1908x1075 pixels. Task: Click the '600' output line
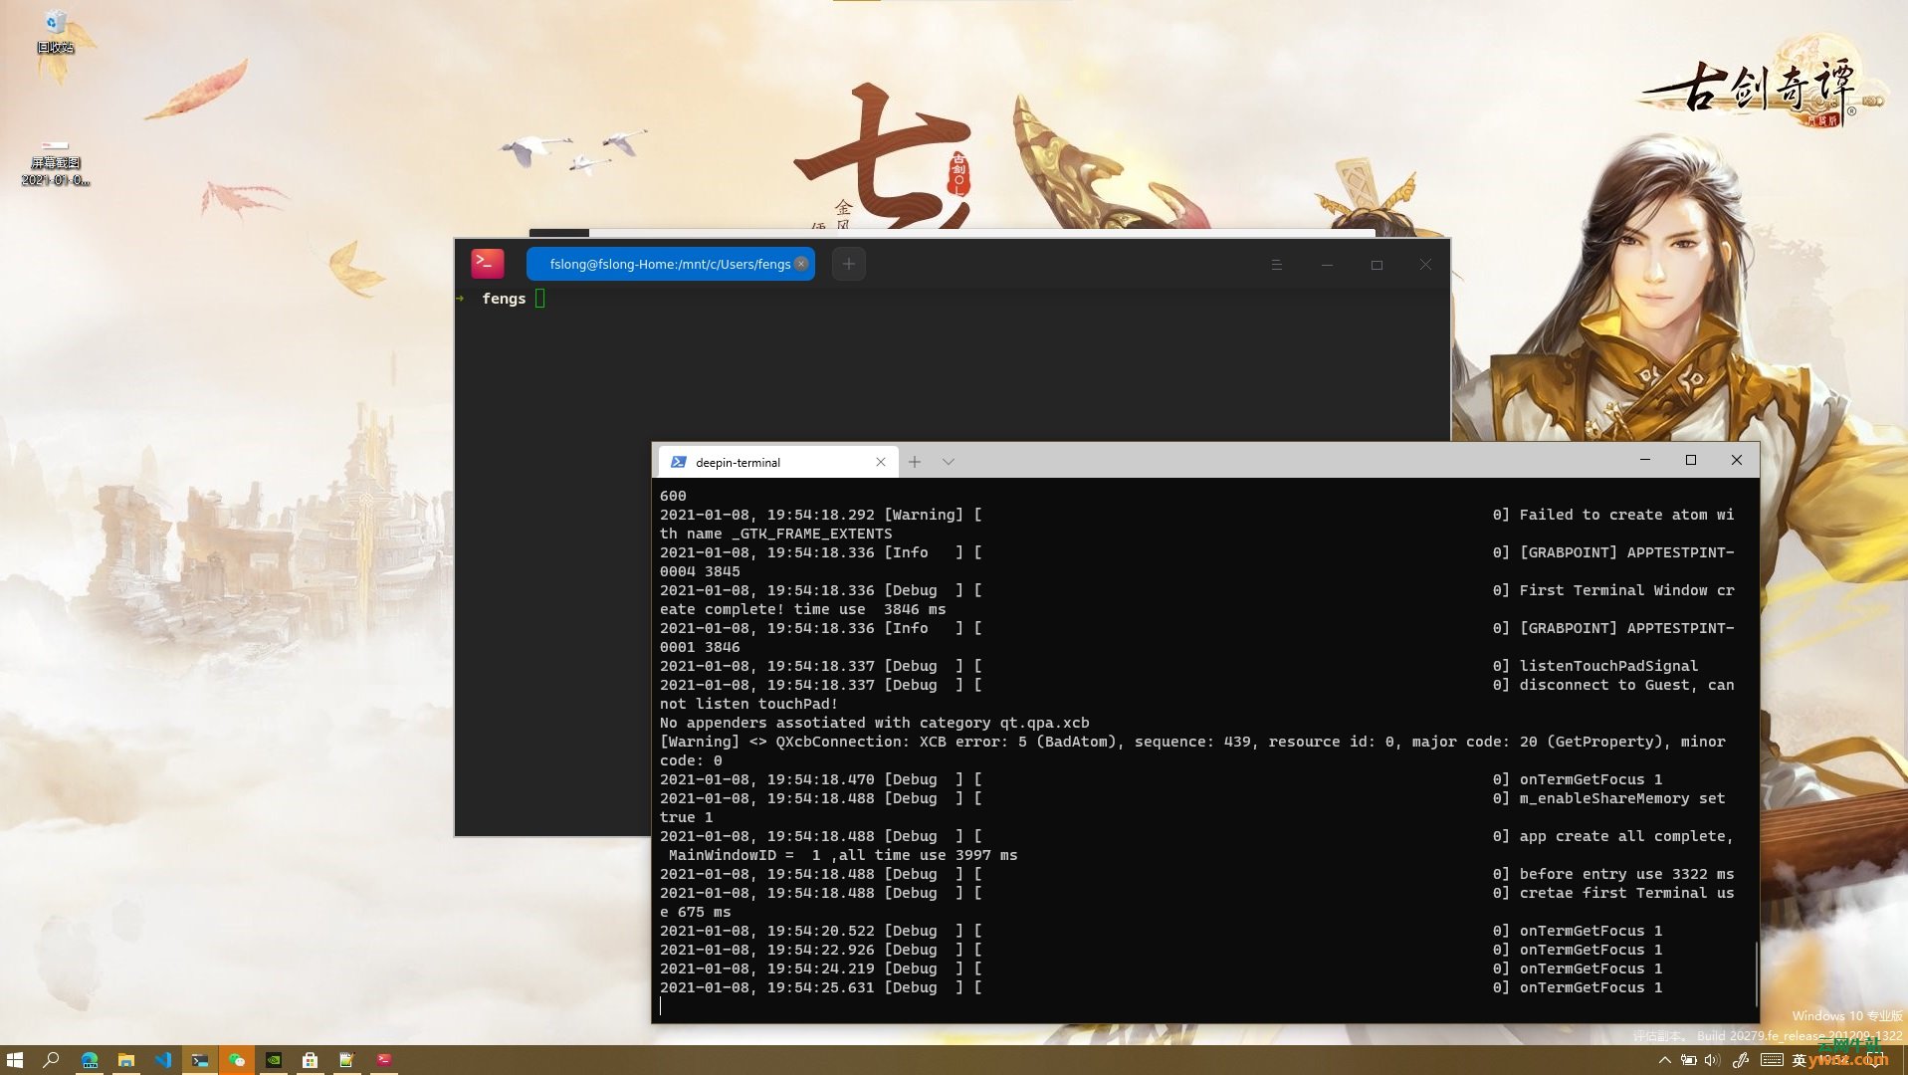click(673, 496)
